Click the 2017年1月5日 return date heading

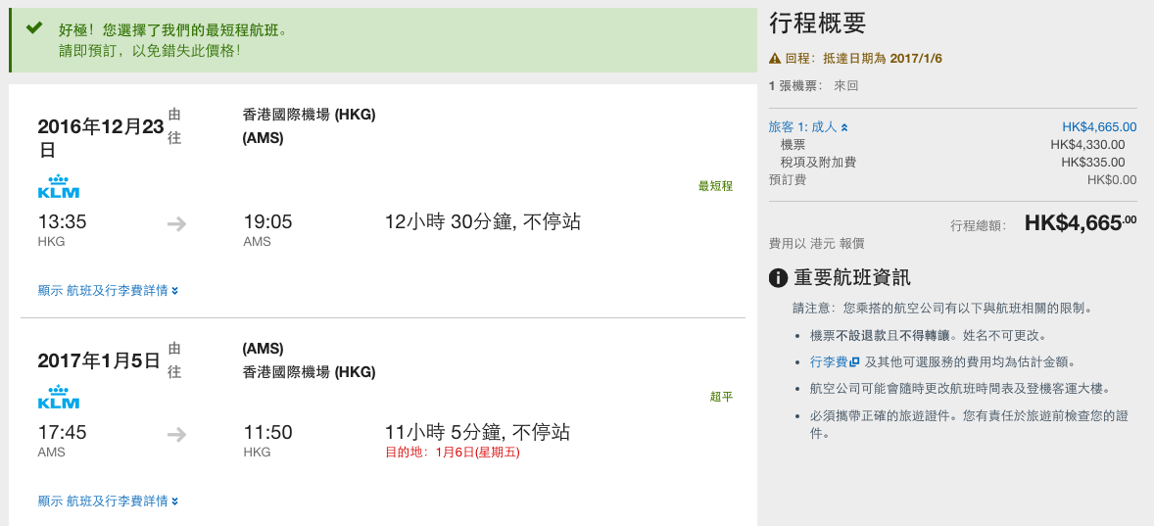(99, 360)
